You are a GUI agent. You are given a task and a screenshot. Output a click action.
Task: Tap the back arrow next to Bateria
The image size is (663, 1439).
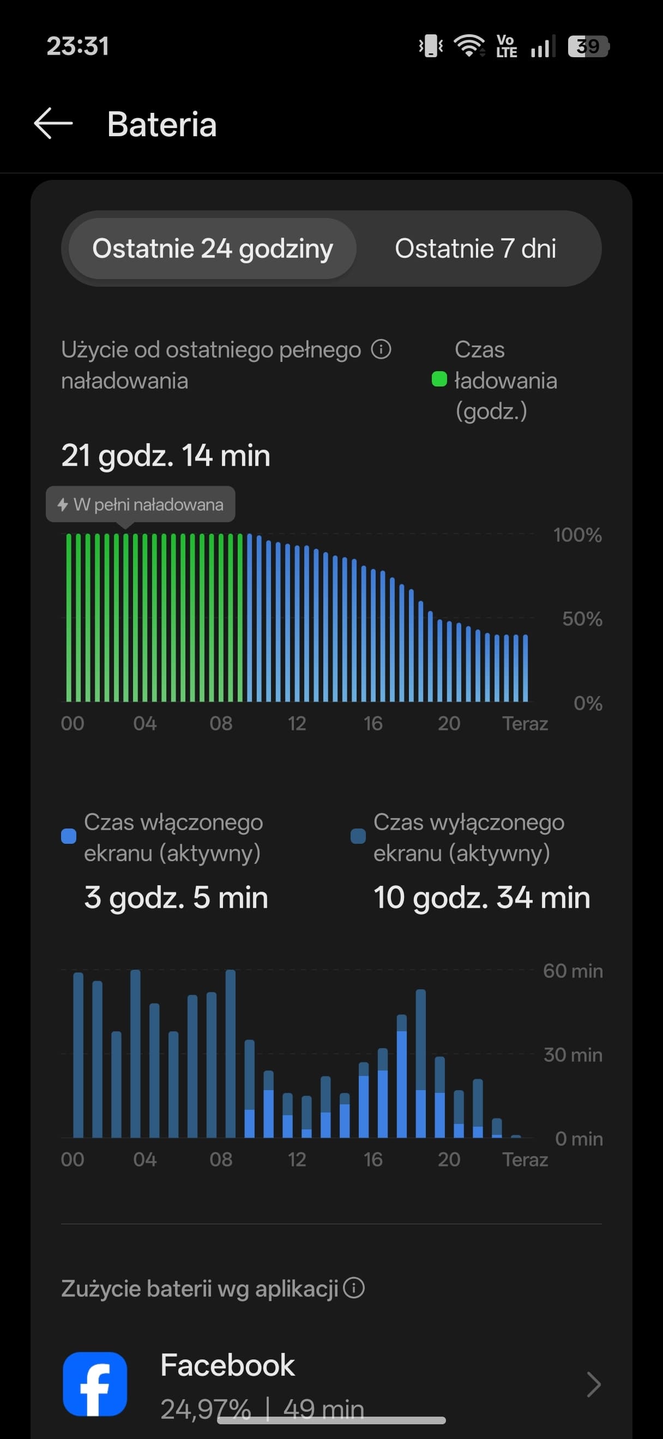click(53, 123)
